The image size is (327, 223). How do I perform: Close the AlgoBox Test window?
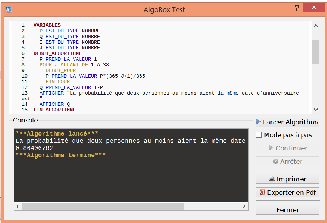click(x=314, y=8)
